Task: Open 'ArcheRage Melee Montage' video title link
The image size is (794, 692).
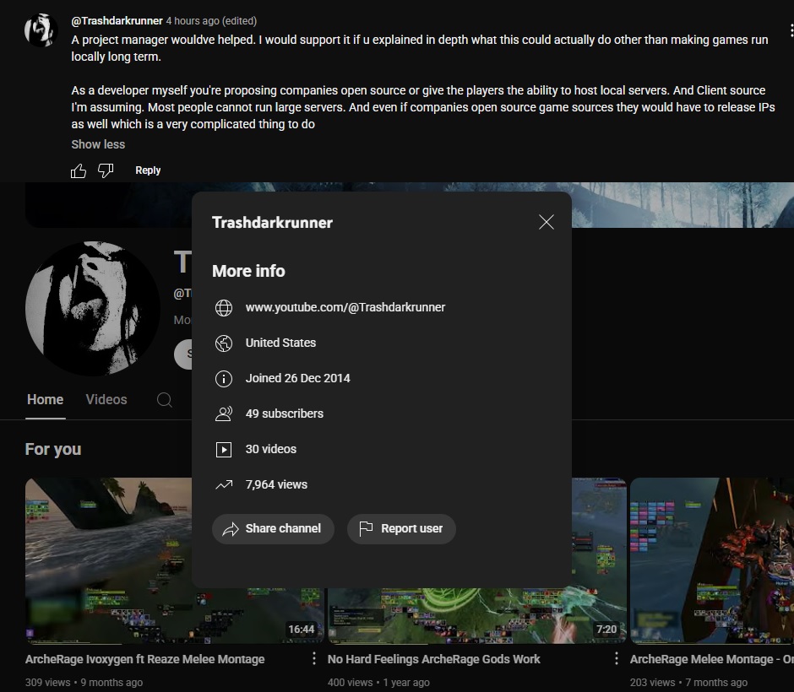Action: (712, 659)
